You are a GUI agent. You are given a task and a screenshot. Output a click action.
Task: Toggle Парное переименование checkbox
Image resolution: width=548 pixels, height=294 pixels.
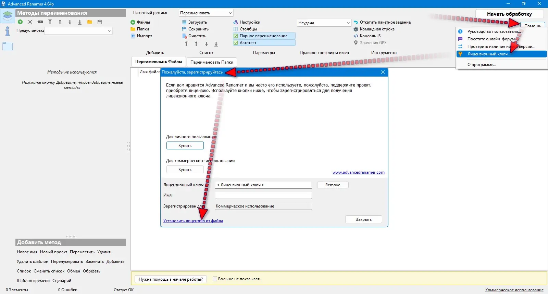pos(264,36)
